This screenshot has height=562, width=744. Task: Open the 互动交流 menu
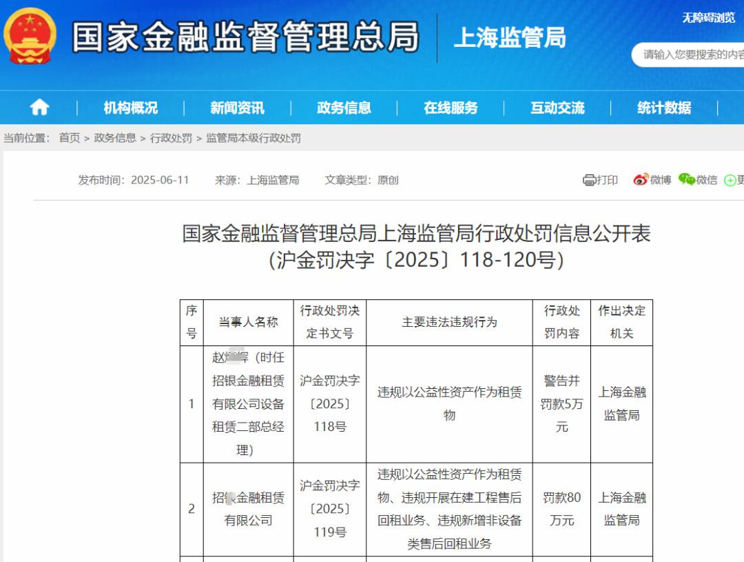[x=557, y=108]
